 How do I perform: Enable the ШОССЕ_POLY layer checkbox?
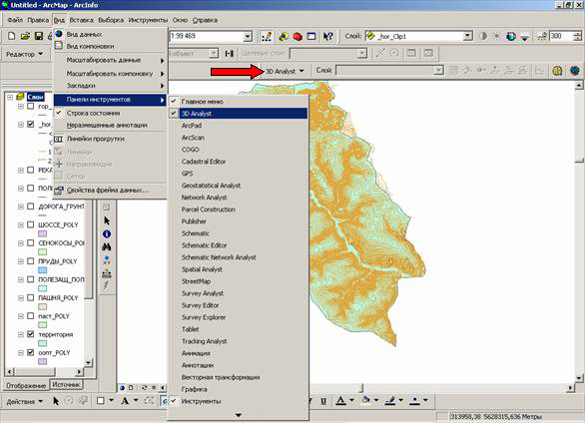pyautogui.click(x=31, y=224)
